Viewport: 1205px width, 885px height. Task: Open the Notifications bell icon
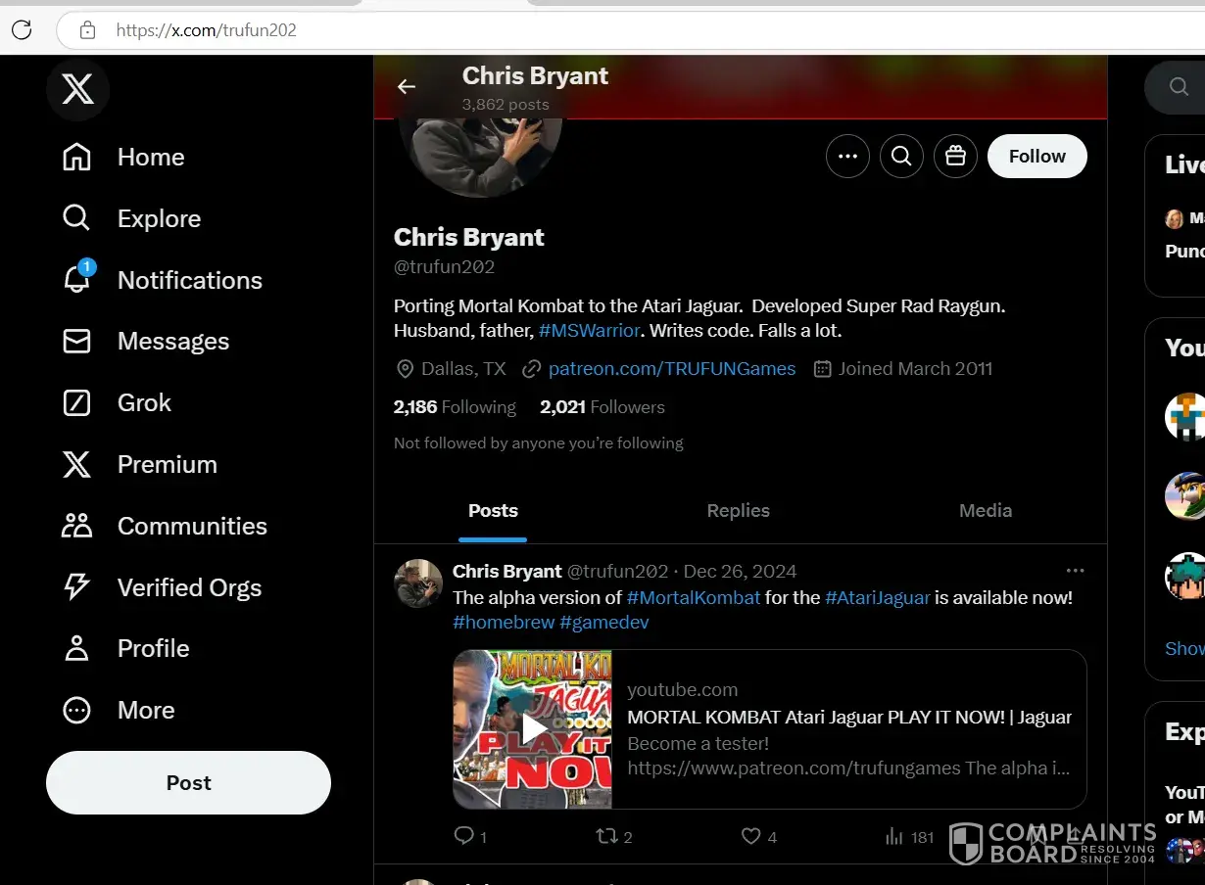point(76,280)
